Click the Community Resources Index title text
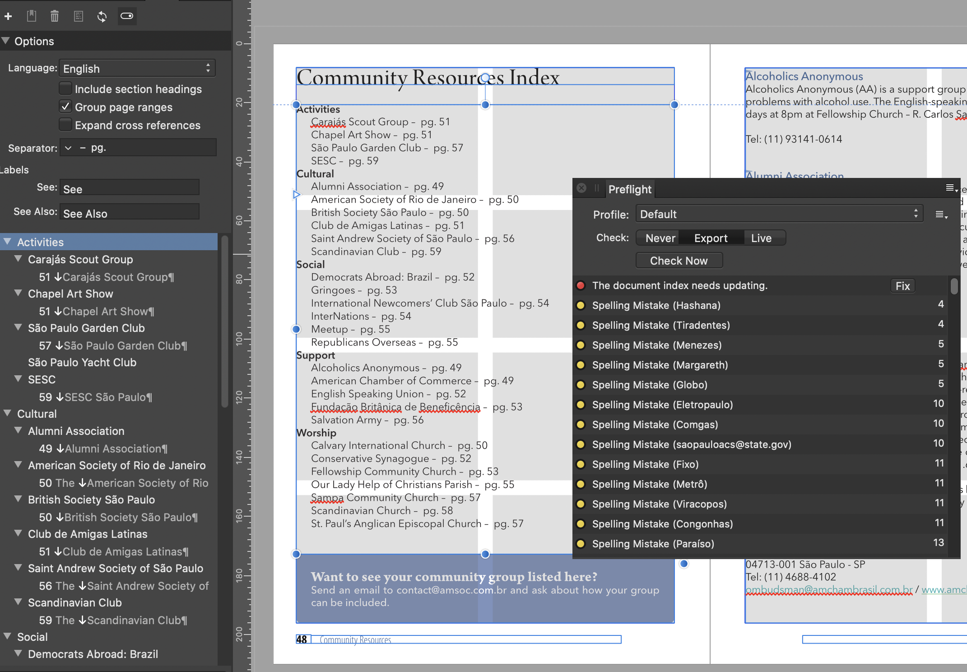 (428, 78)
